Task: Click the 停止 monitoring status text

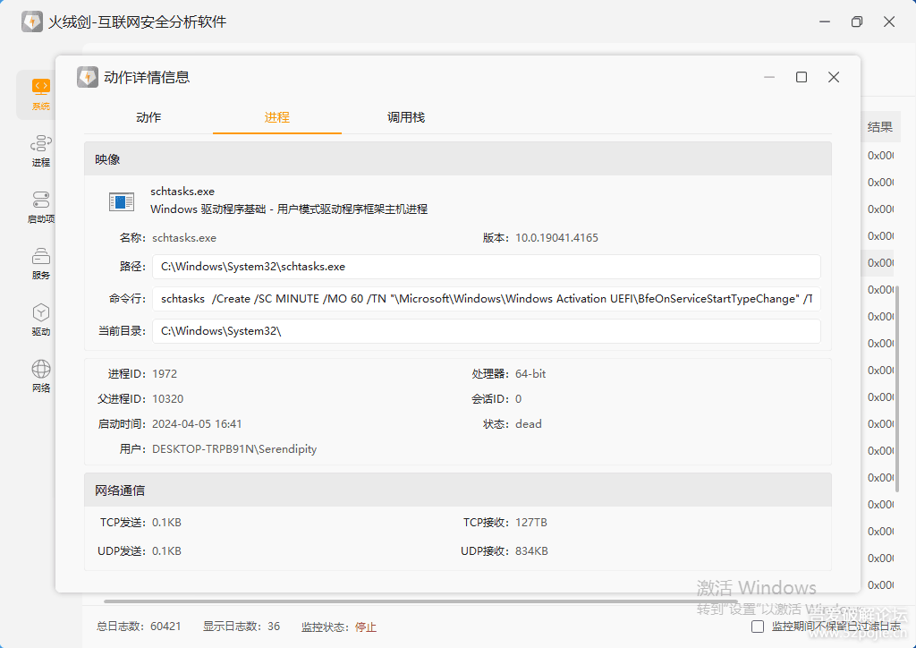Action: pyautogui.click(x=366, y=627)
